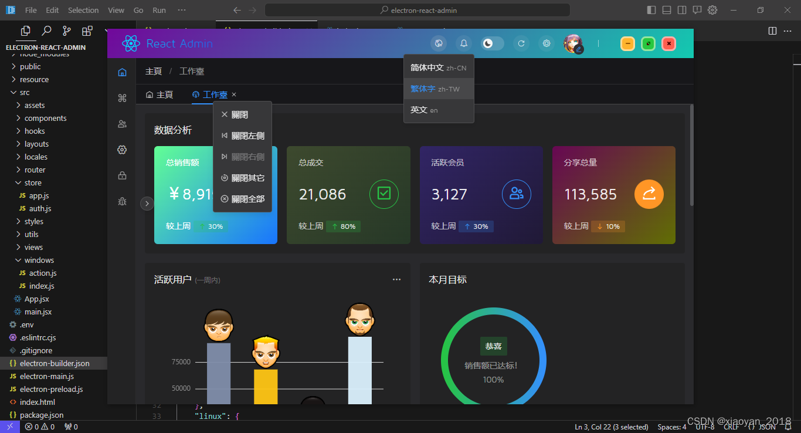
Task: Open the more options dots on 活跃用户 card
Action: [397, 280]
